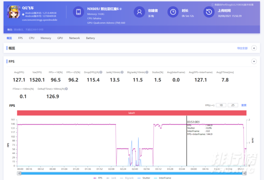
Task: Click the export all link
Action: (242, 48)
